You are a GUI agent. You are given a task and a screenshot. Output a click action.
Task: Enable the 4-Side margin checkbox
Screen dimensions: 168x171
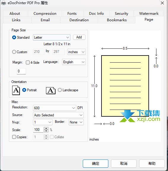pyautogui.click(x=28, y=63)
